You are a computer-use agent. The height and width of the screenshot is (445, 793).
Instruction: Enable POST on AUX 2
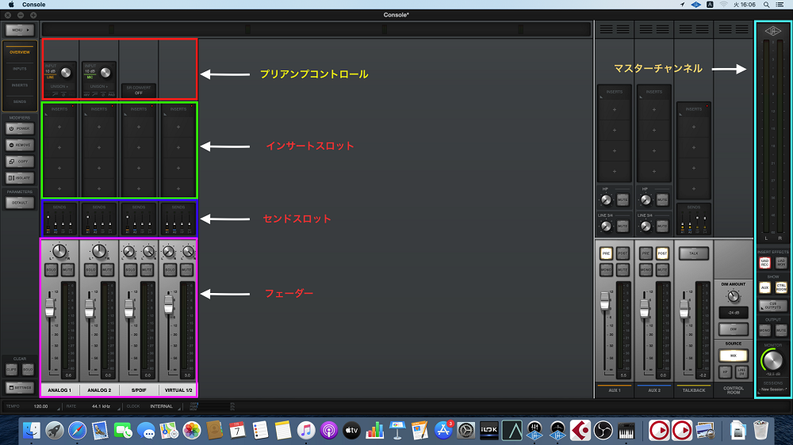tap(662, 253)
